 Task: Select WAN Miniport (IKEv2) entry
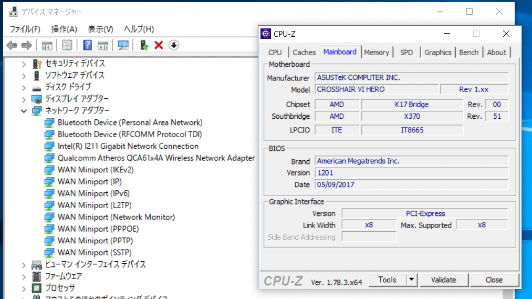click(x=96, y=170)
